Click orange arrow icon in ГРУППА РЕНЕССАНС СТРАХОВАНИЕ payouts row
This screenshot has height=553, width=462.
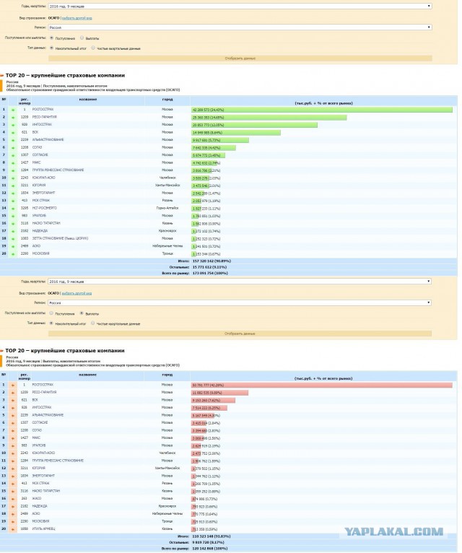point(13,461)
